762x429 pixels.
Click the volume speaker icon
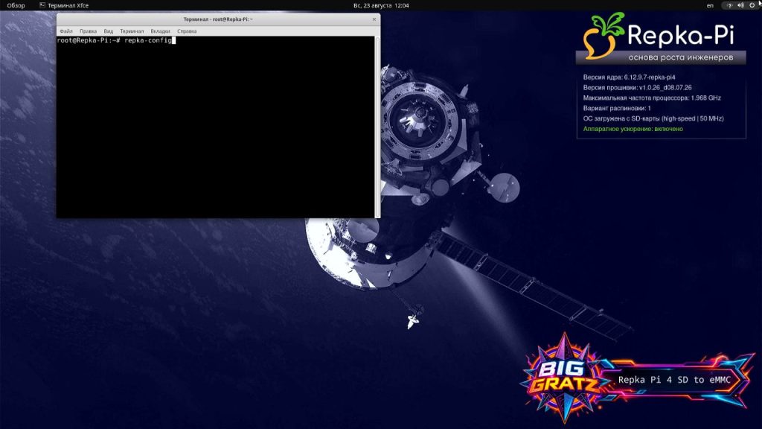740,5
